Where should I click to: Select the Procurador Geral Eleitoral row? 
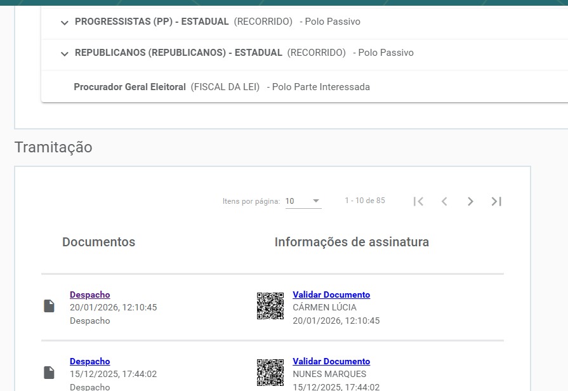click(x=129, y=87)
